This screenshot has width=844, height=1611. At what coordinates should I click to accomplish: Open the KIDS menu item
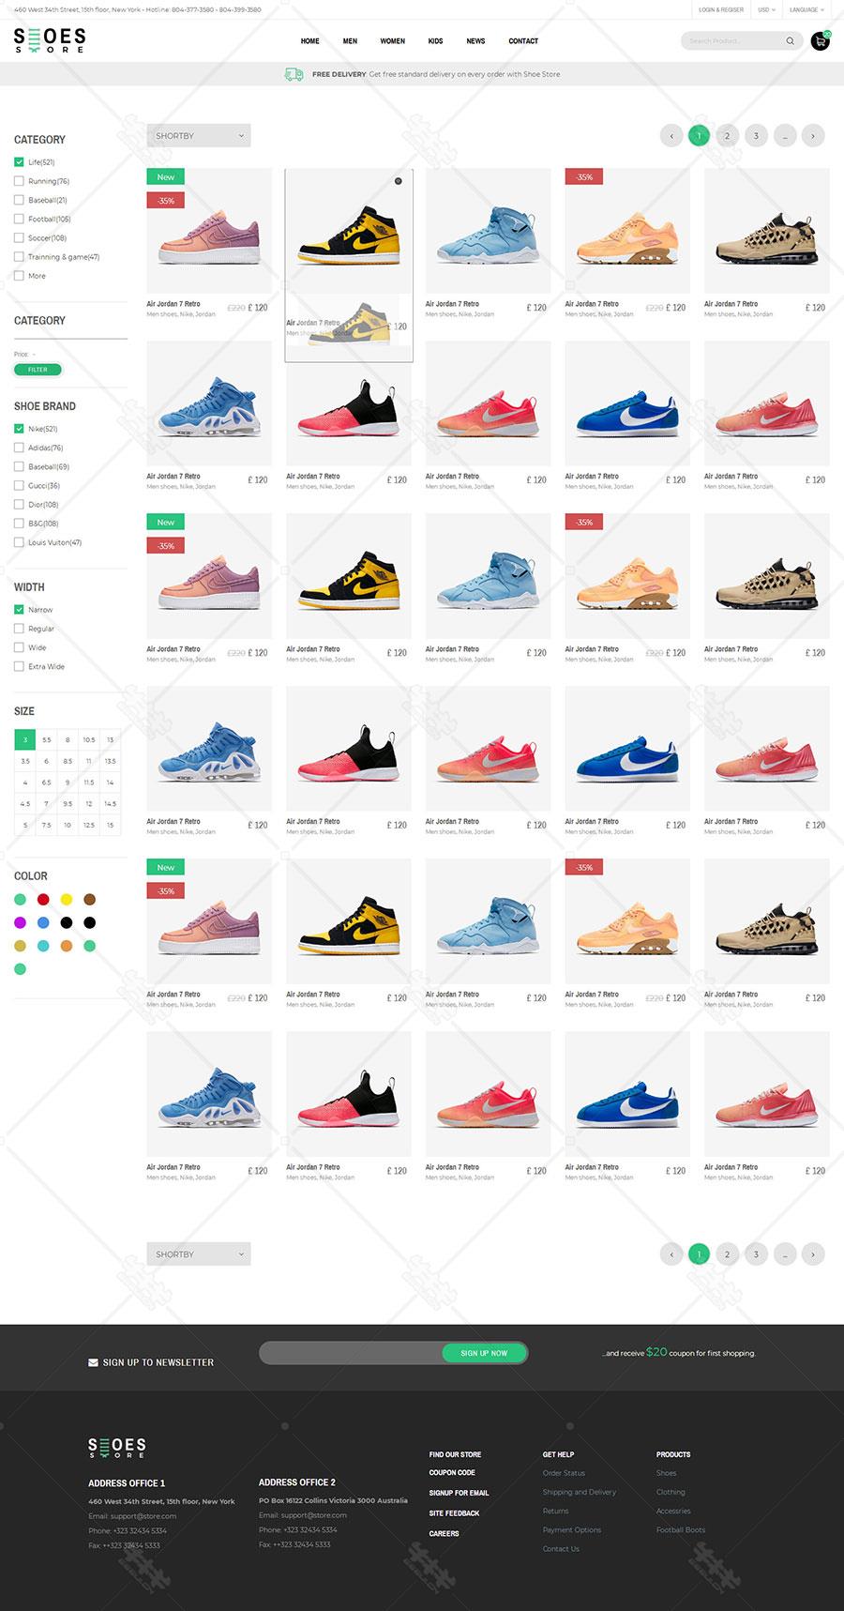pos(435,41)
